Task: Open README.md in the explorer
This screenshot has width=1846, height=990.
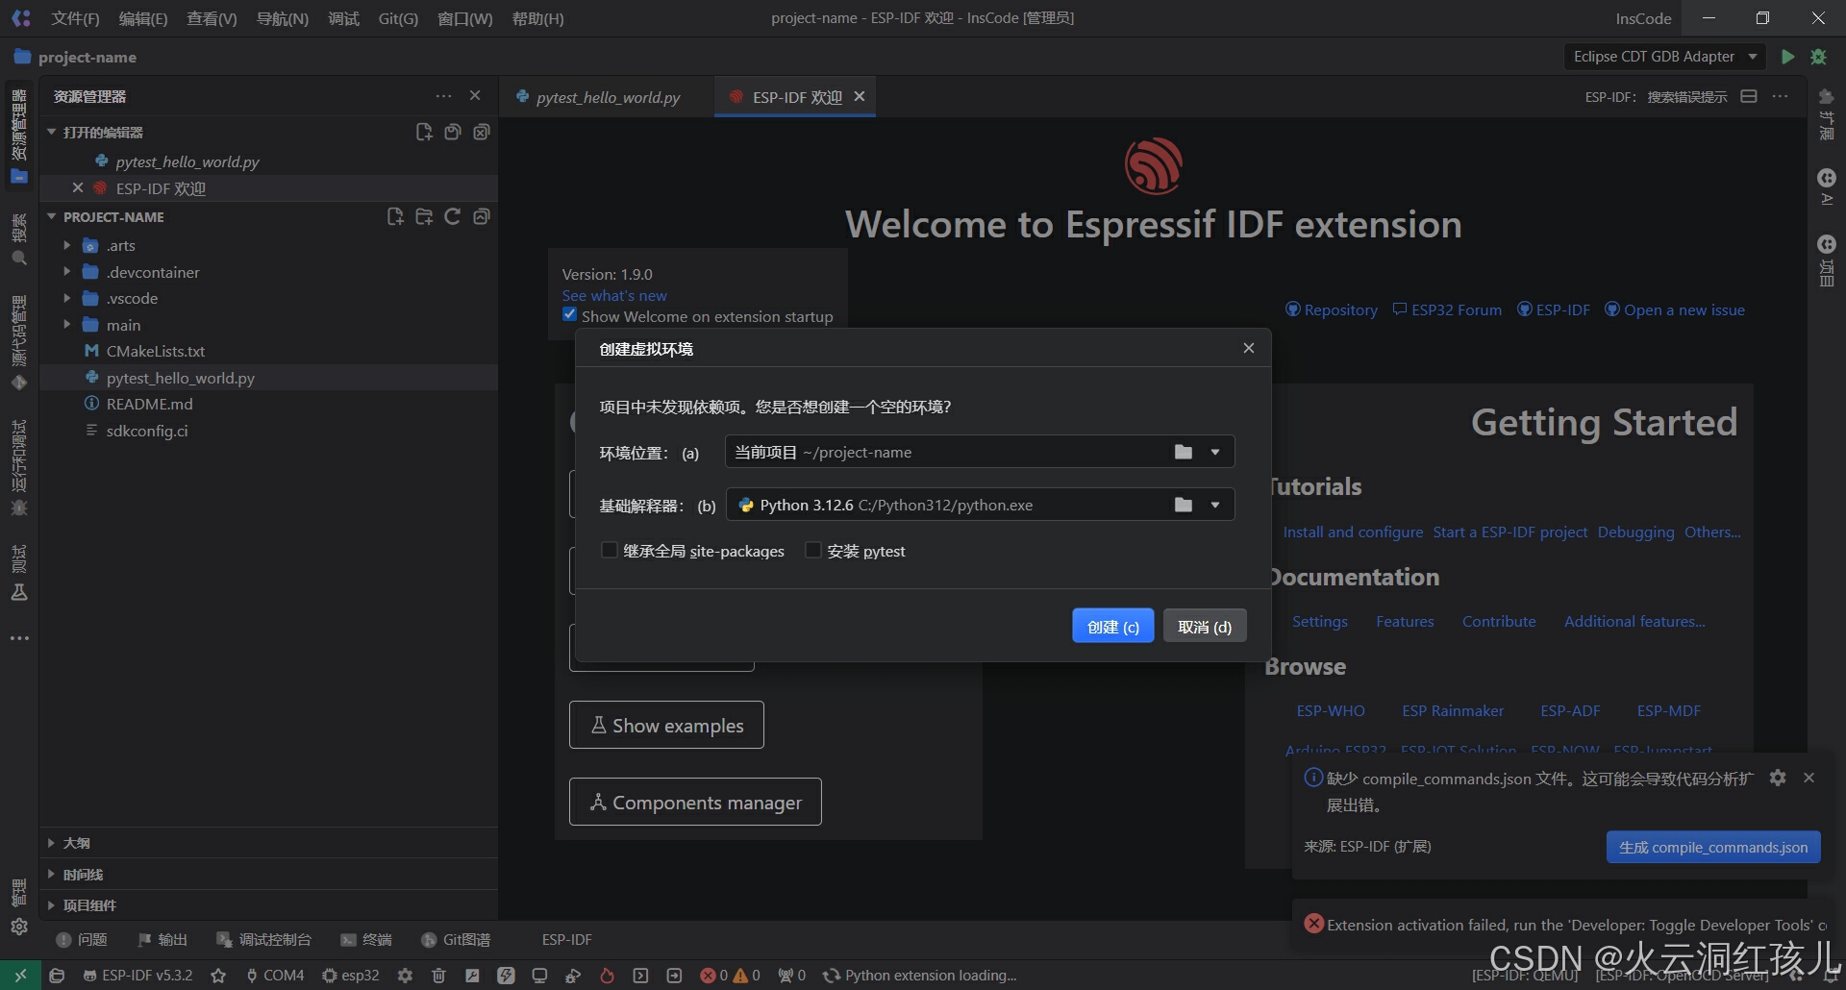Action: pyautogui.click(x=268, y=404)
